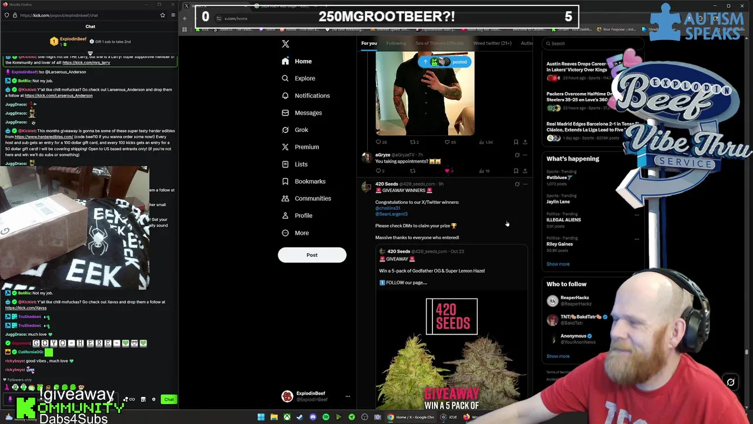Bookmark the Firefox page with star icon
This screenshot has width=753, height=424.
pos(162,15)
